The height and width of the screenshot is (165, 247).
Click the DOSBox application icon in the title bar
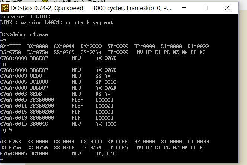5,8
